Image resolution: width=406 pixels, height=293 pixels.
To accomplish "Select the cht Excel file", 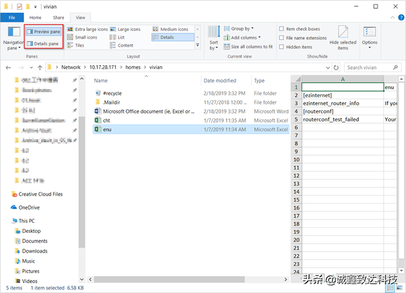I will coord(191,120).
